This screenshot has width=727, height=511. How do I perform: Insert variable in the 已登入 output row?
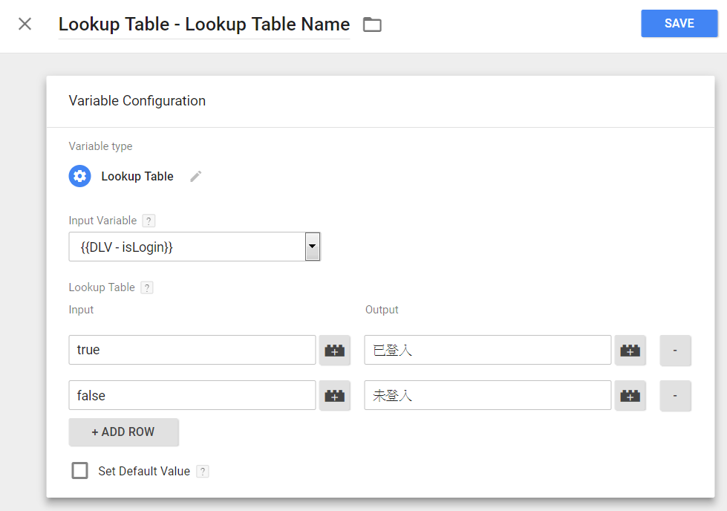pyautogui.click(x=630, y=351)
